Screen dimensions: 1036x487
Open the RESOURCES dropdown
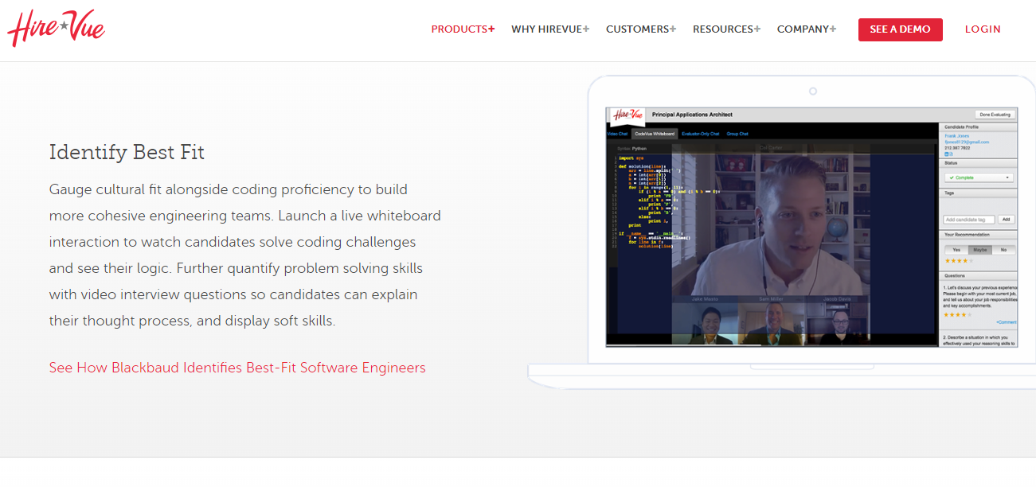(x=726, y=29)
